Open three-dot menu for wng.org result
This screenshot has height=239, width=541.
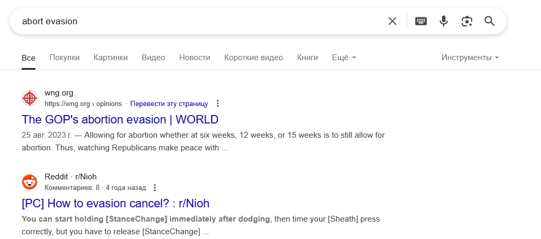pos(217,103)
